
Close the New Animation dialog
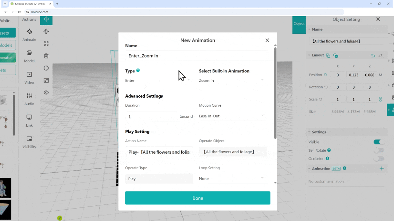pos(267,40)
